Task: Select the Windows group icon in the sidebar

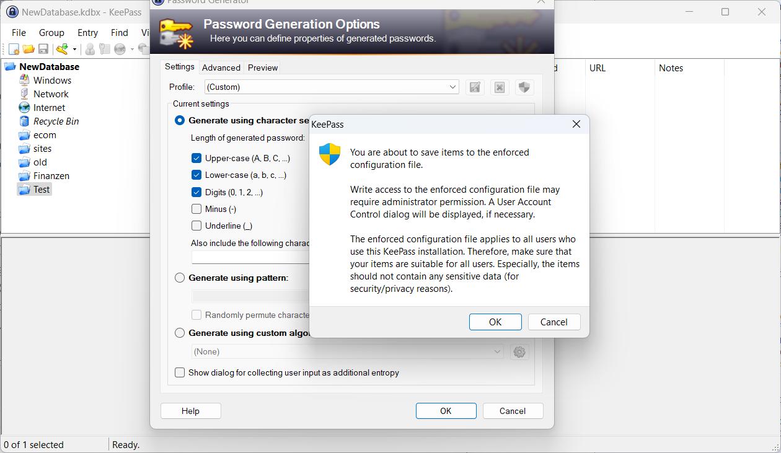Action: pos(25,80)
